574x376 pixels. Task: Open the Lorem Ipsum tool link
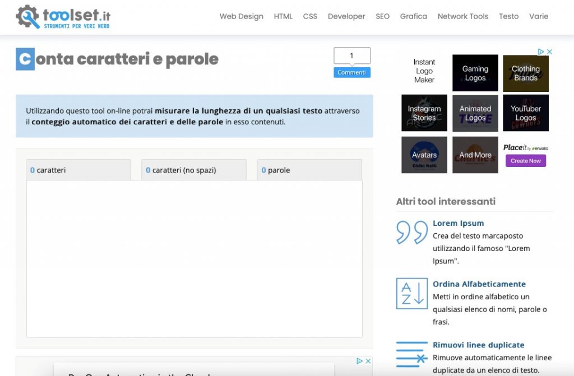(458, 223)
